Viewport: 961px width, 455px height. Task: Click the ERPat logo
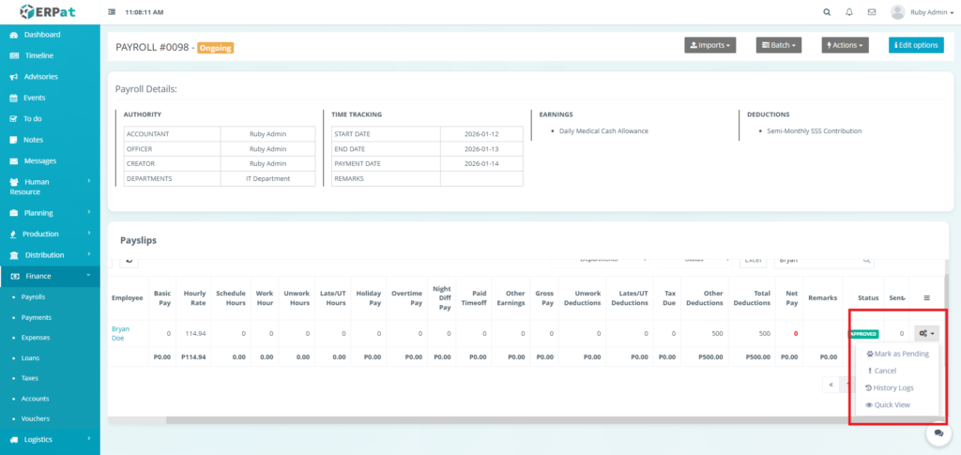49,12
